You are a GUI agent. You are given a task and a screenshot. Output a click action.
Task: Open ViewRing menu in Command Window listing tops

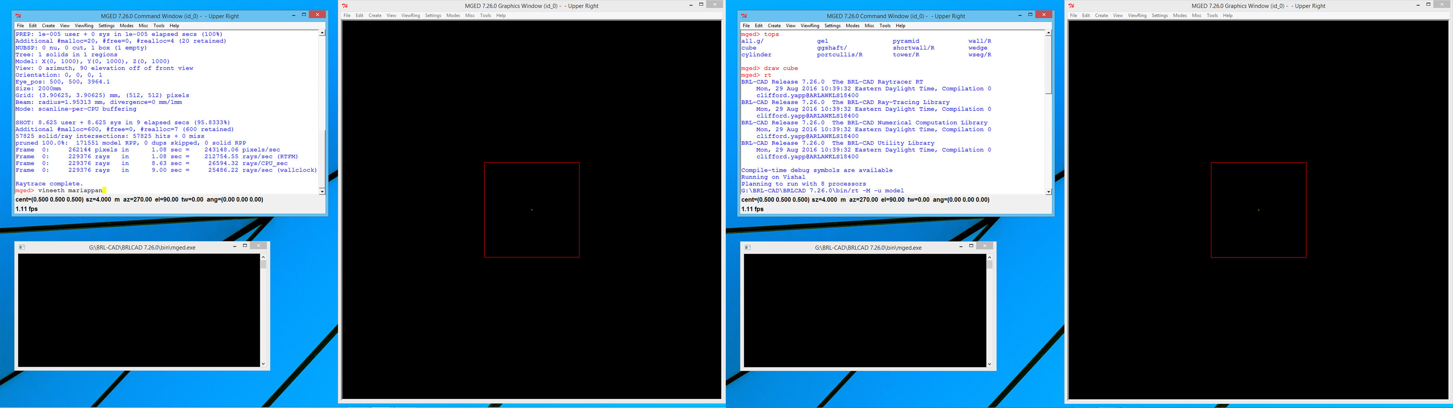810,25
